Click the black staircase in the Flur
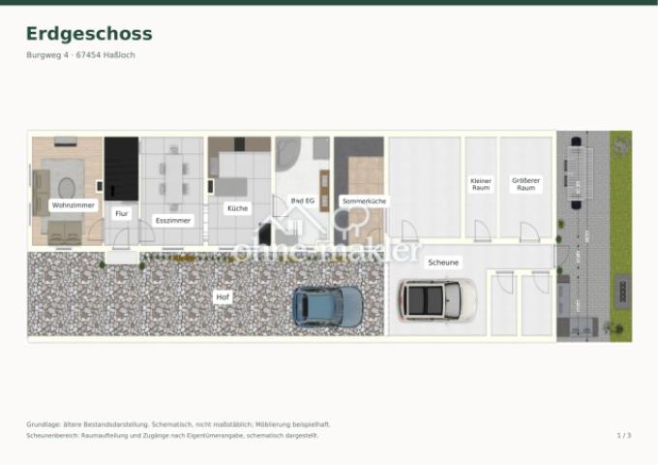The image size is (658, 465). point(121,169)
